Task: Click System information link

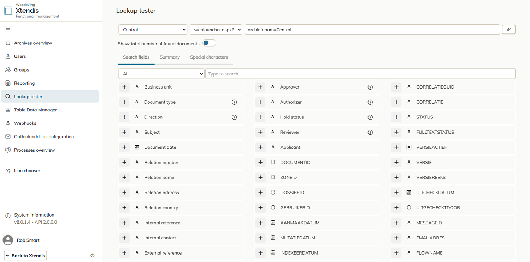Action: tap(34, 215)
